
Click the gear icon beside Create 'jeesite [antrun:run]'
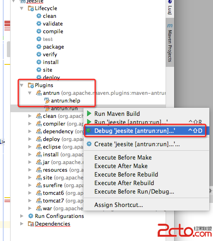click(89, 144)
